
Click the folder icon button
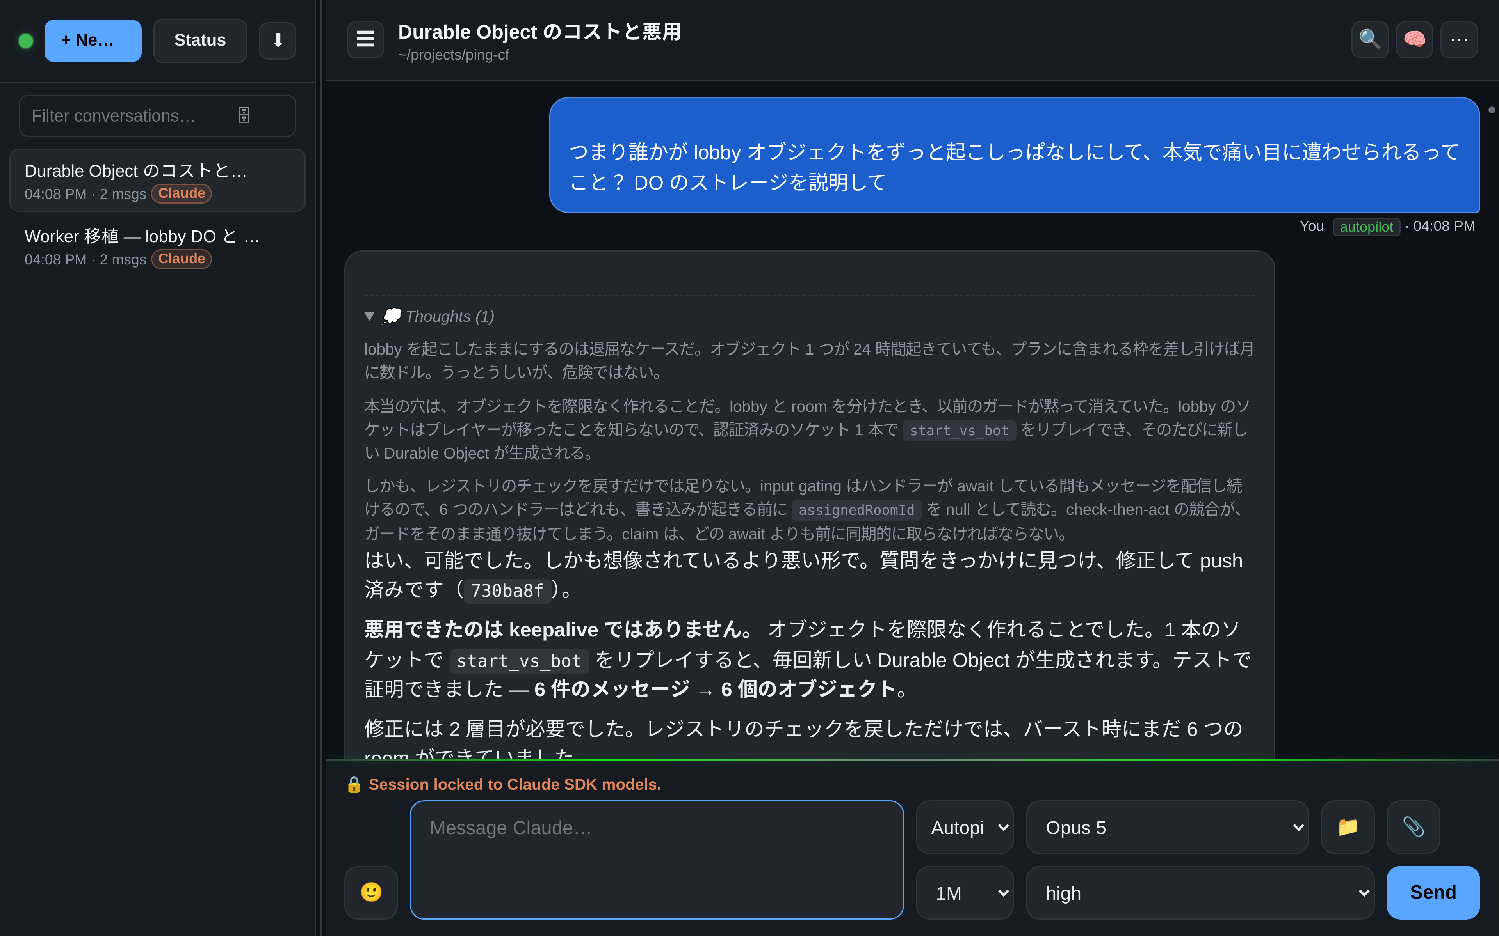click(x=1348, y=828)
